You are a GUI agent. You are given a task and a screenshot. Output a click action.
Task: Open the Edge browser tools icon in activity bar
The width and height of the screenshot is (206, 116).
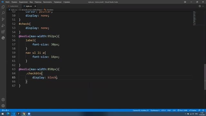pyautogui.click(x=3, y=38)
